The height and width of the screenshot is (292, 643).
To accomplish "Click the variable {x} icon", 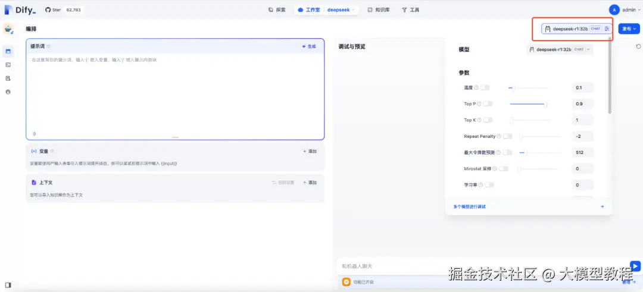I will point(34,151).
